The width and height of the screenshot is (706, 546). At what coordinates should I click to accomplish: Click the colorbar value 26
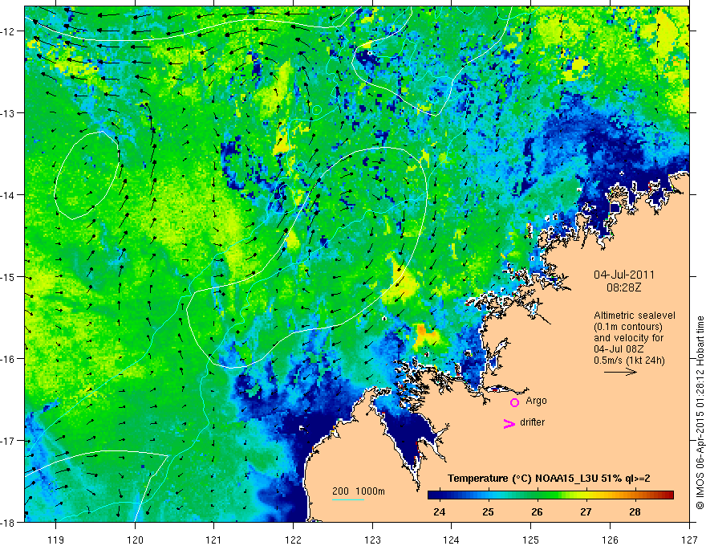(537, 511)
